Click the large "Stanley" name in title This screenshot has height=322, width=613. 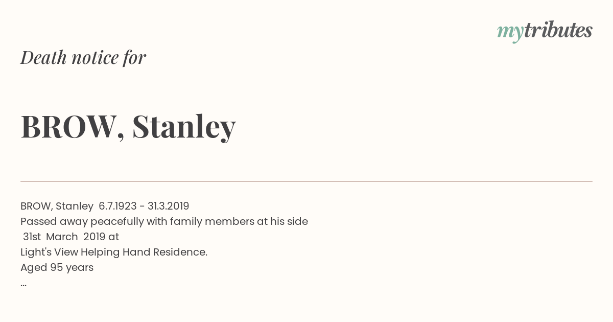184,127
